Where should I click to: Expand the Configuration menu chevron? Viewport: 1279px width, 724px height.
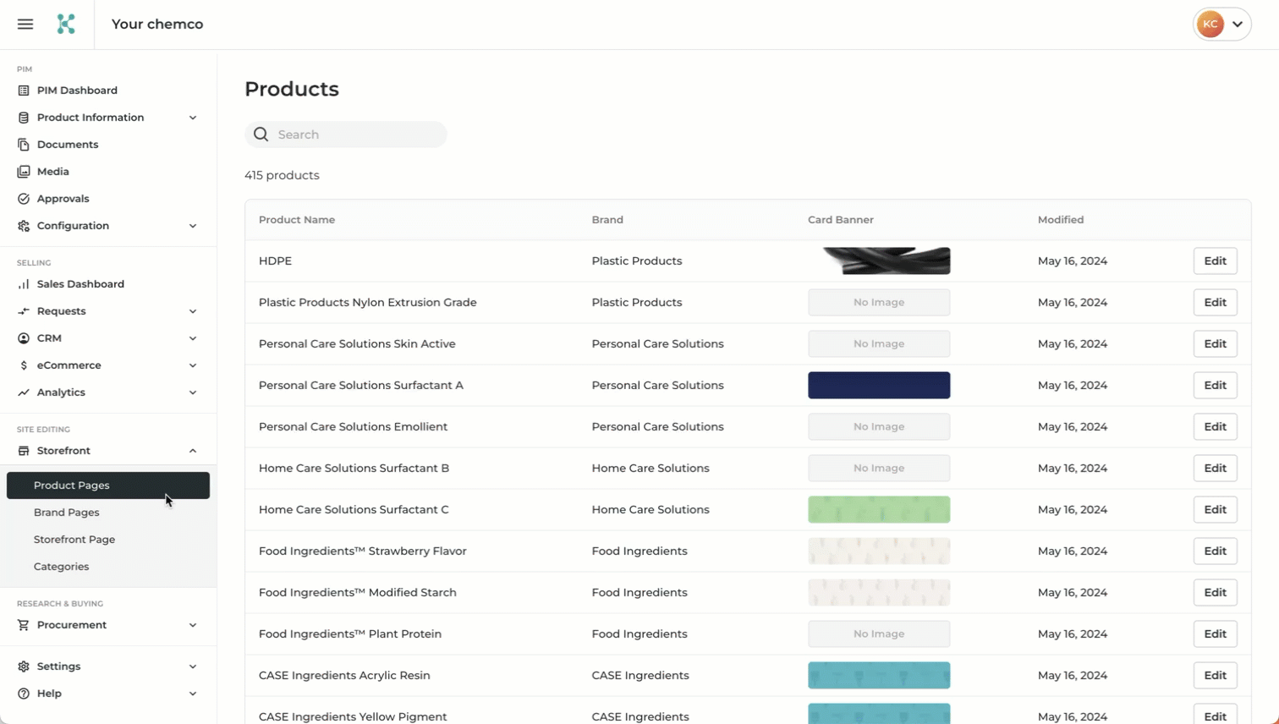[193, 226]
